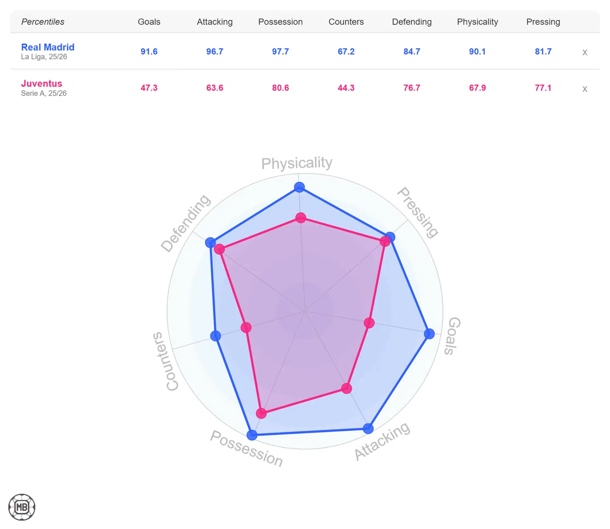Select Real Madrid's blue Physicality radar point
Image resolution: width=610 pixels, height=529 pixels.
point(299,187)
